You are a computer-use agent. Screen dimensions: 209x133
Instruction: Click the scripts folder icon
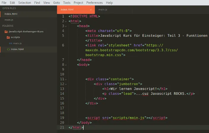tap(8, 37)
